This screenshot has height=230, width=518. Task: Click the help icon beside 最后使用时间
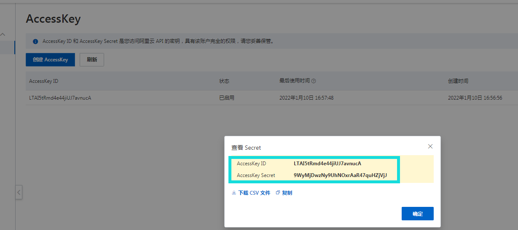314,81
